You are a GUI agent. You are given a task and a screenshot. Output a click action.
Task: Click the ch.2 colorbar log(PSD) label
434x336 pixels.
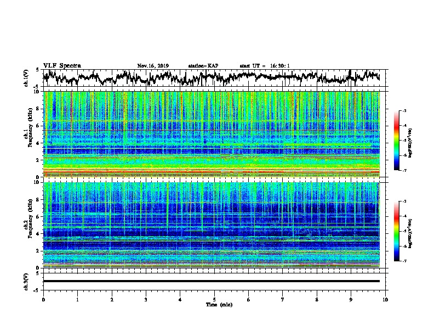(x=410, y=233)
